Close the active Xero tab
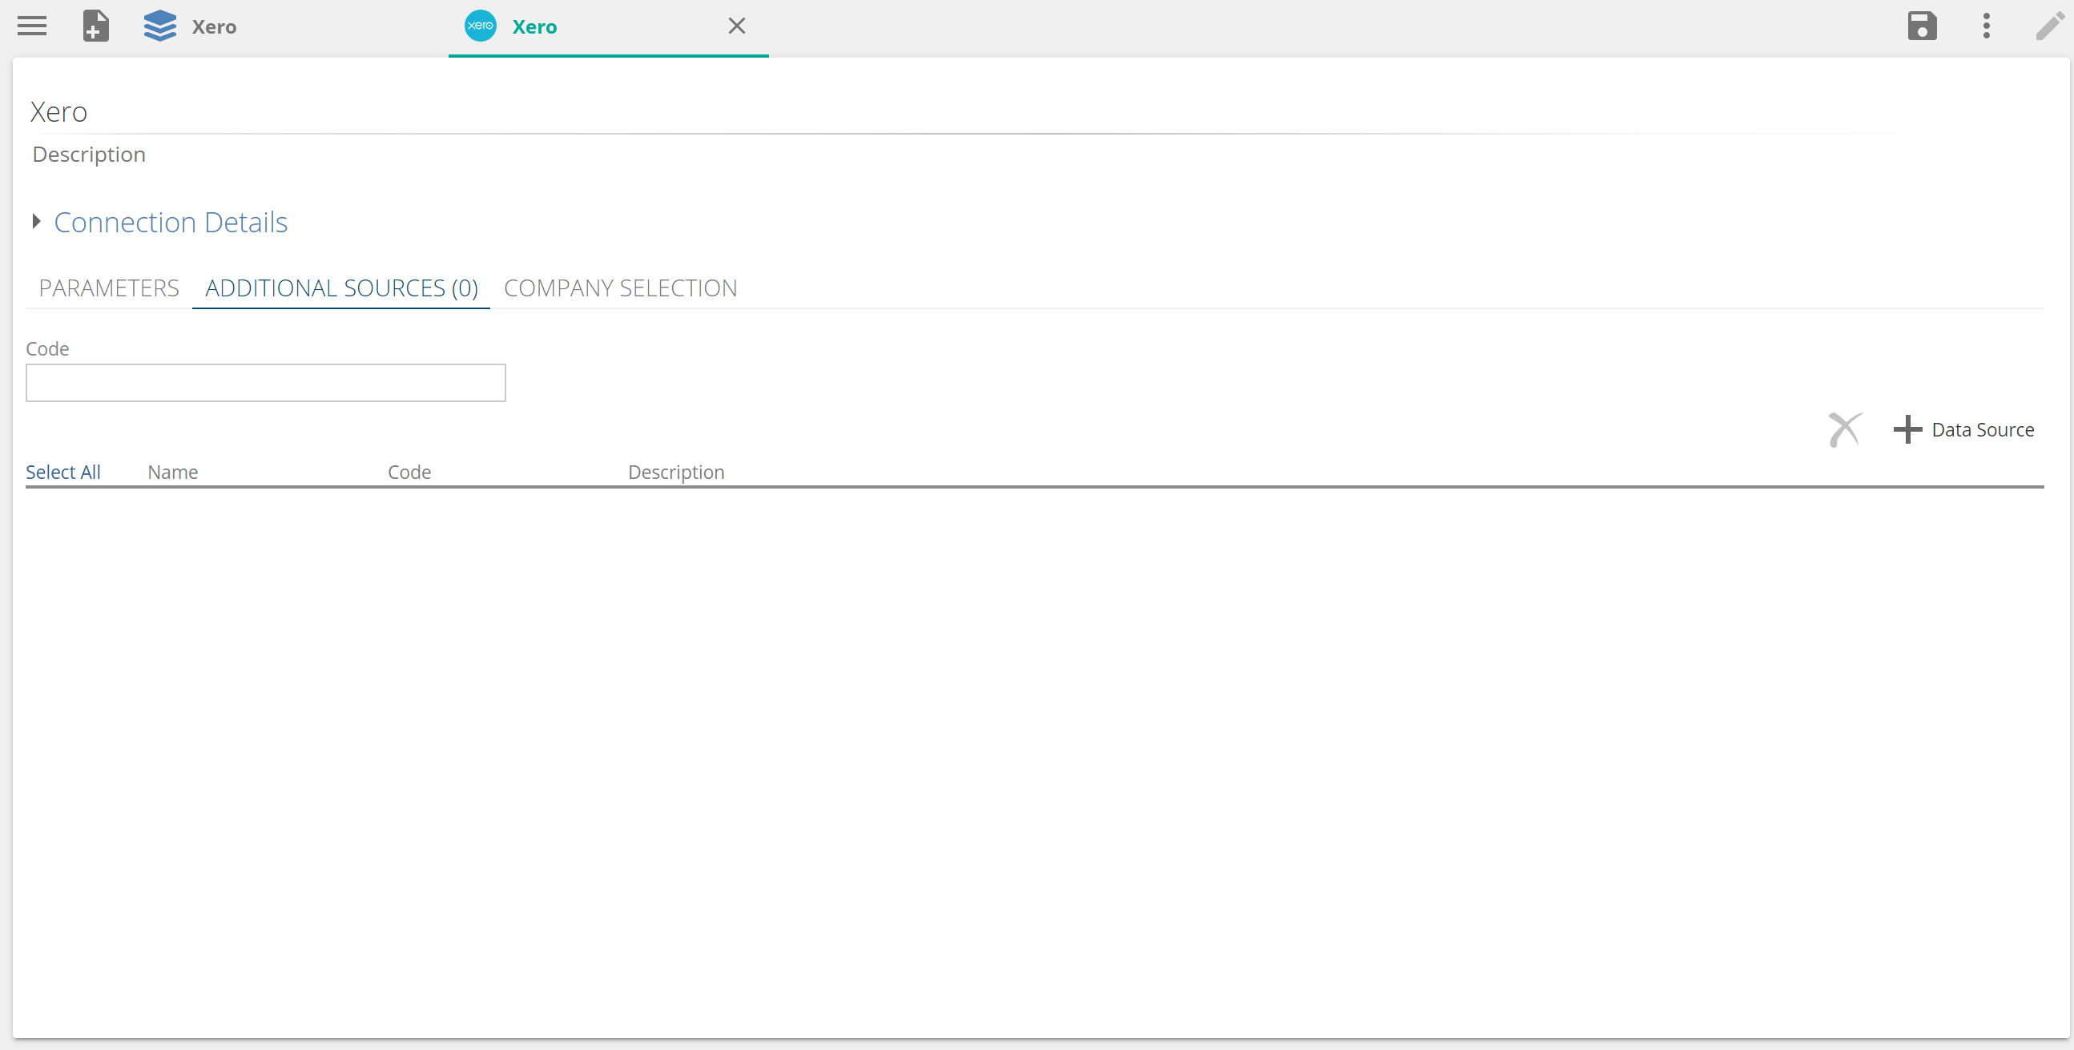2074x1050 pixels. (x=737, y=26)
